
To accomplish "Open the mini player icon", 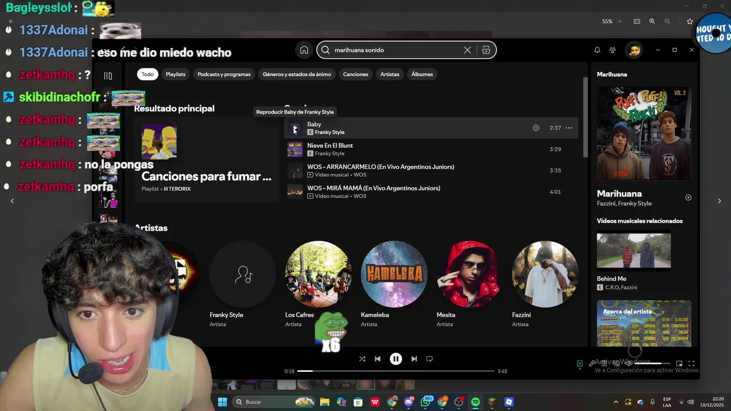I will pos(679,364).
